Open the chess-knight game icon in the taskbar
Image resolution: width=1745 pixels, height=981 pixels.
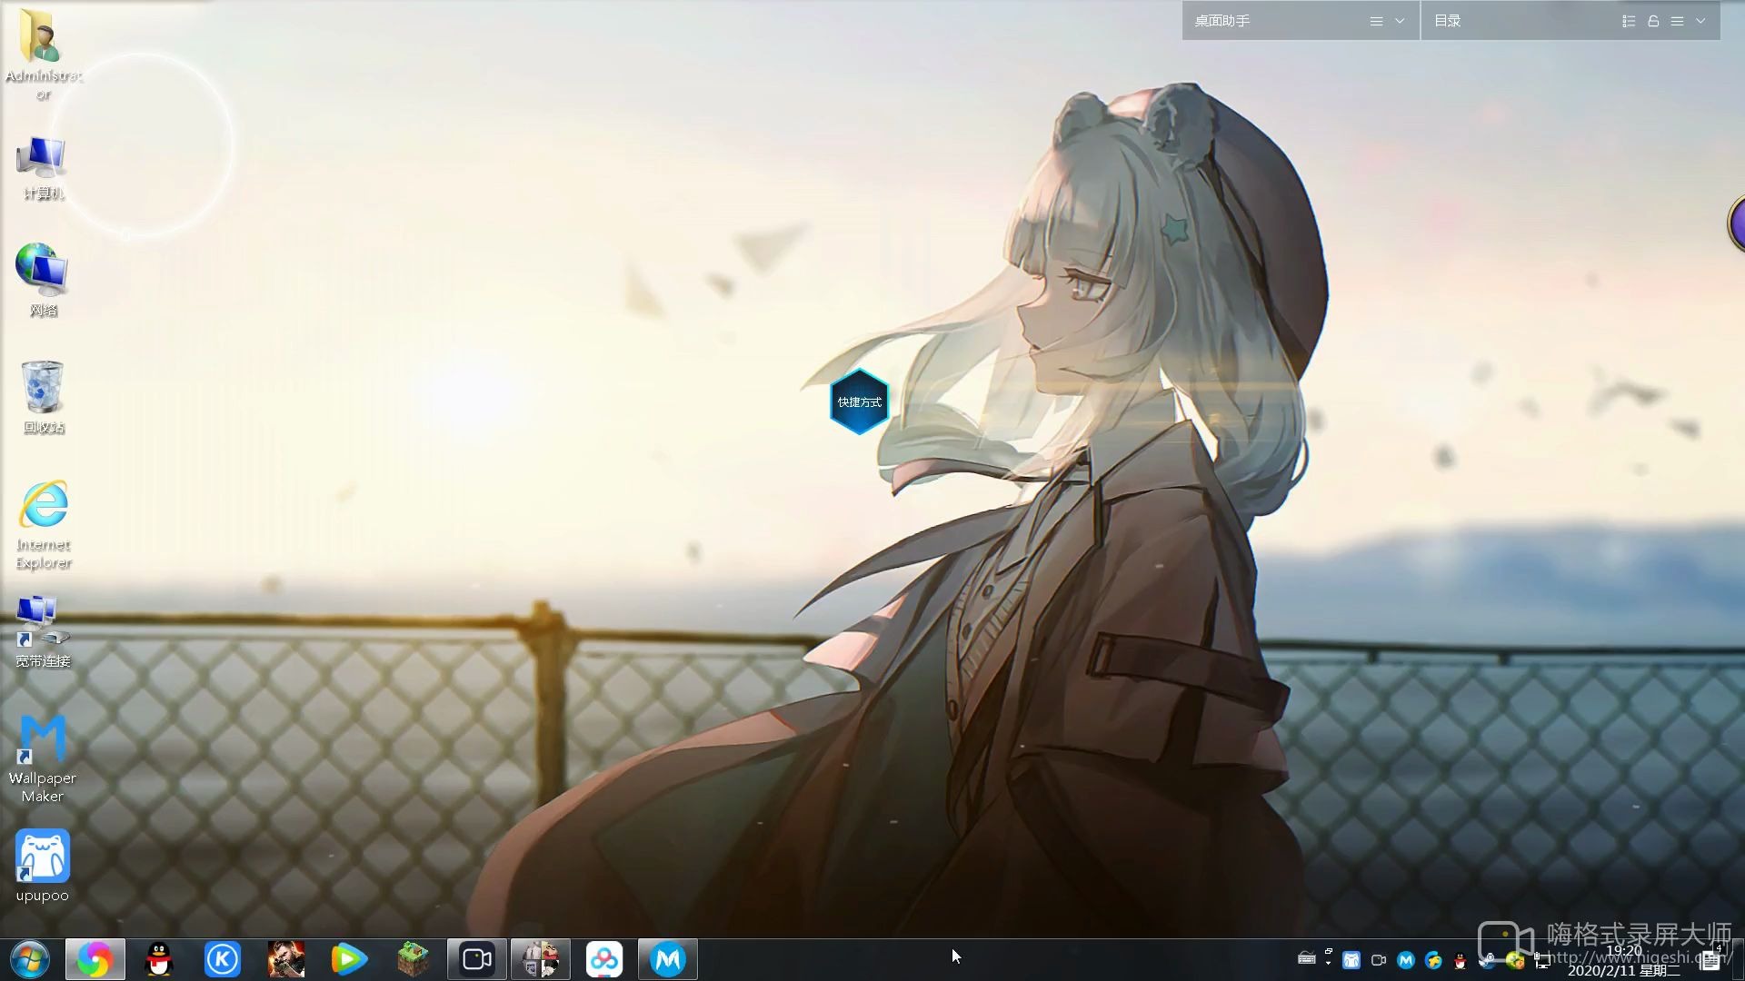(541, 959)
